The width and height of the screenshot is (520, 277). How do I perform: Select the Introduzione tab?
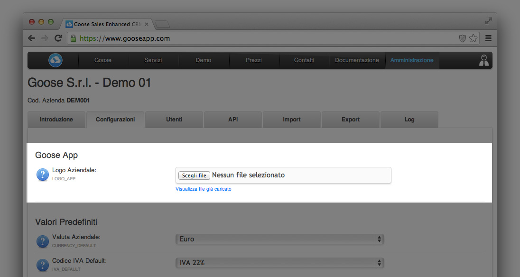tap(56, 119)
